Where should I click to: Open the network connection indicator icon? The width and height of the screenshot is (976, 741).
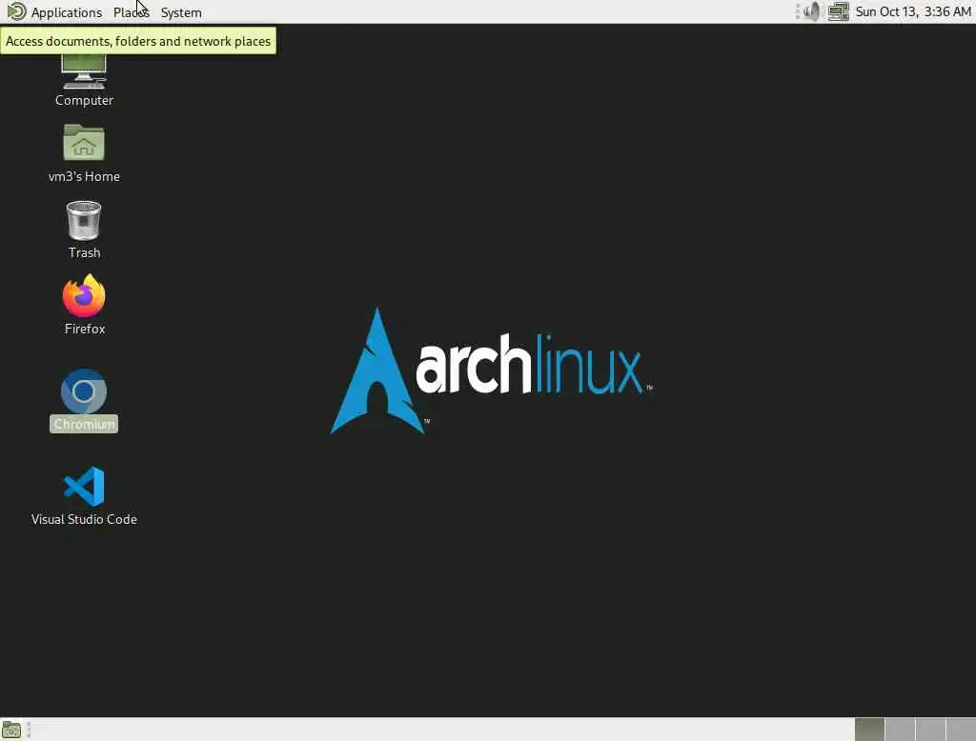click(838, 11)
